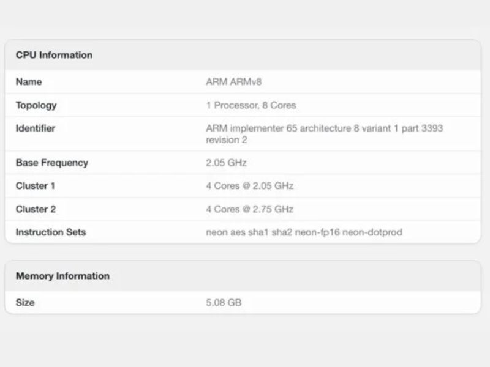The width and height of the screenshot is (490, 367).
Task: Click the ARM implementer 65 identifier text
Action: point(325,128)
